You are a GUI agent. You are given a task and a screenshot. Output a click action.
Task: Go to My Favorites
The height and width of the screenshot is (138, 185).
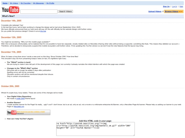coord(26,3)
